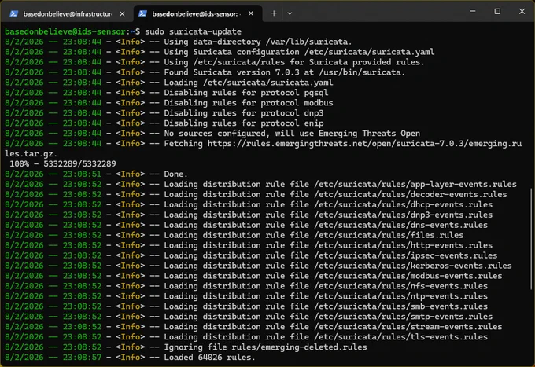
Task: Click the stream-events.rules file path
Action: 408,327
